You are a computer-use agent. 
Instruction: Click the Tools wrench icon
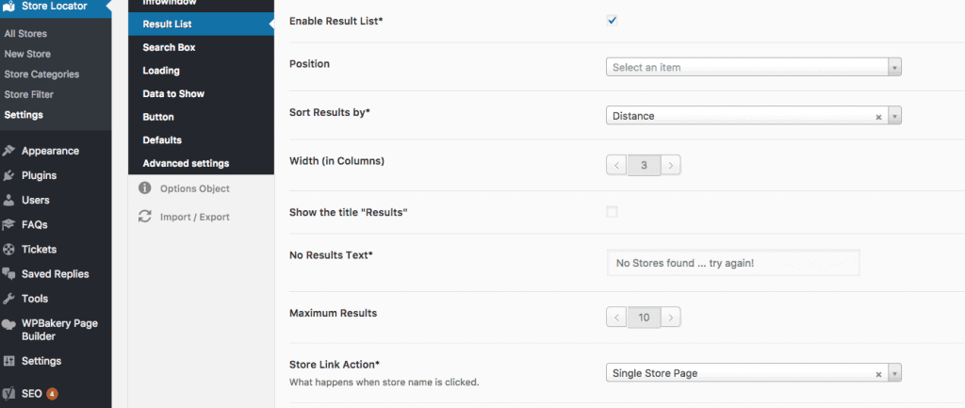coord(8,299)
